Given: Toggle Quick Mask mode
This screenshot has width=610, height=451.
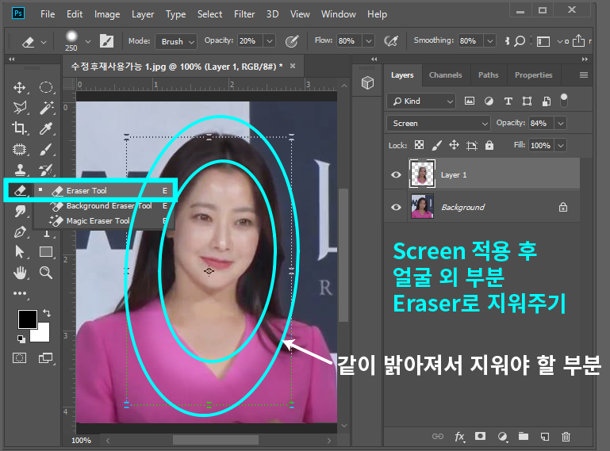Looking at the screenshot, I should (x=20, y=357).
